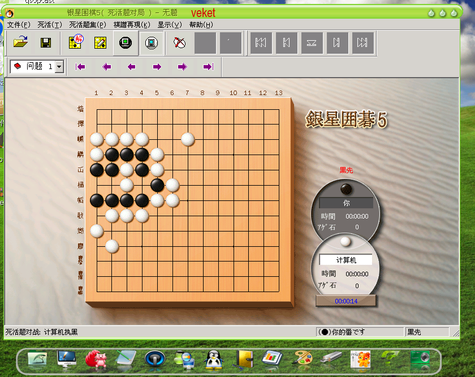Click the white stone icon in computer panel
The width and height of the screenshot is (475, 377).
(x=346, y=242)
